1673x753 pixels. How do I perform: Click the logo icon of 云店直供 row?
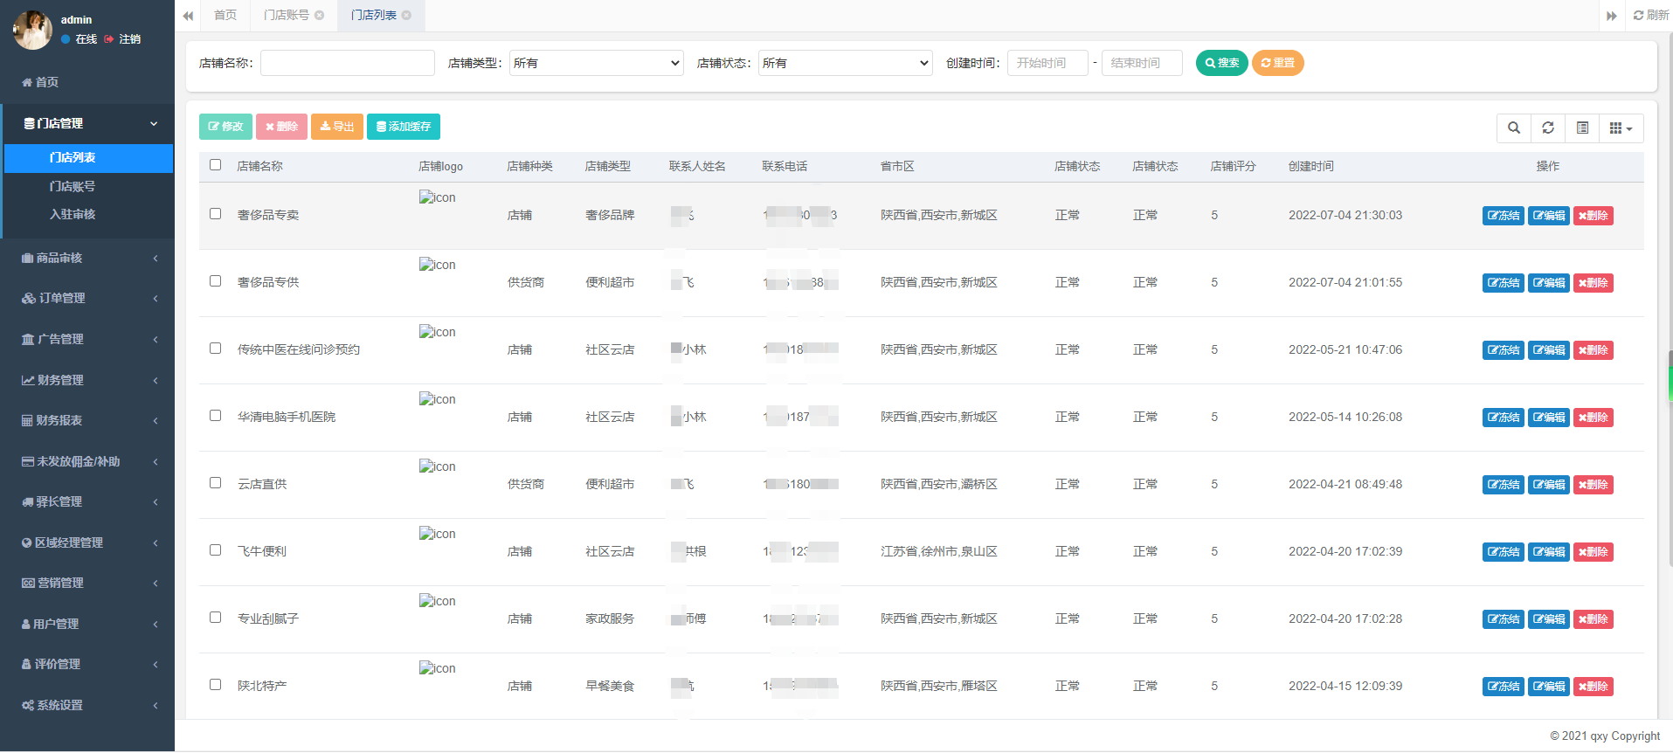(x=437, y=466)
